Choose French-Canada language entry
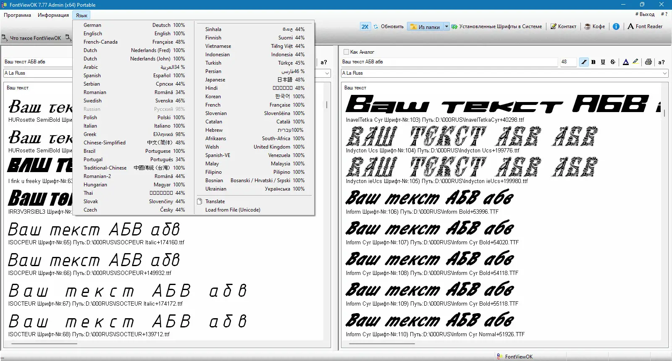Image resolution: width=672 pixels, height=361 pixels. point(134,42)
